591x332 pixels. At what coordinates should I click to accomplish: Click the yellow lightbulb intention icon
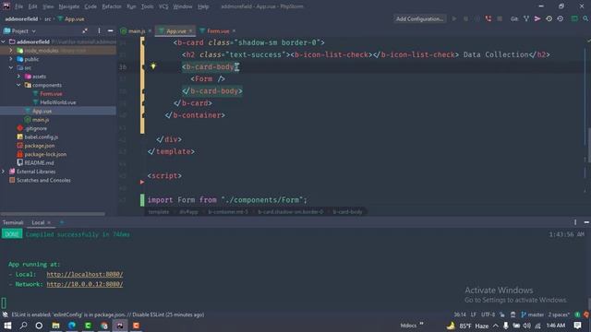153,66
